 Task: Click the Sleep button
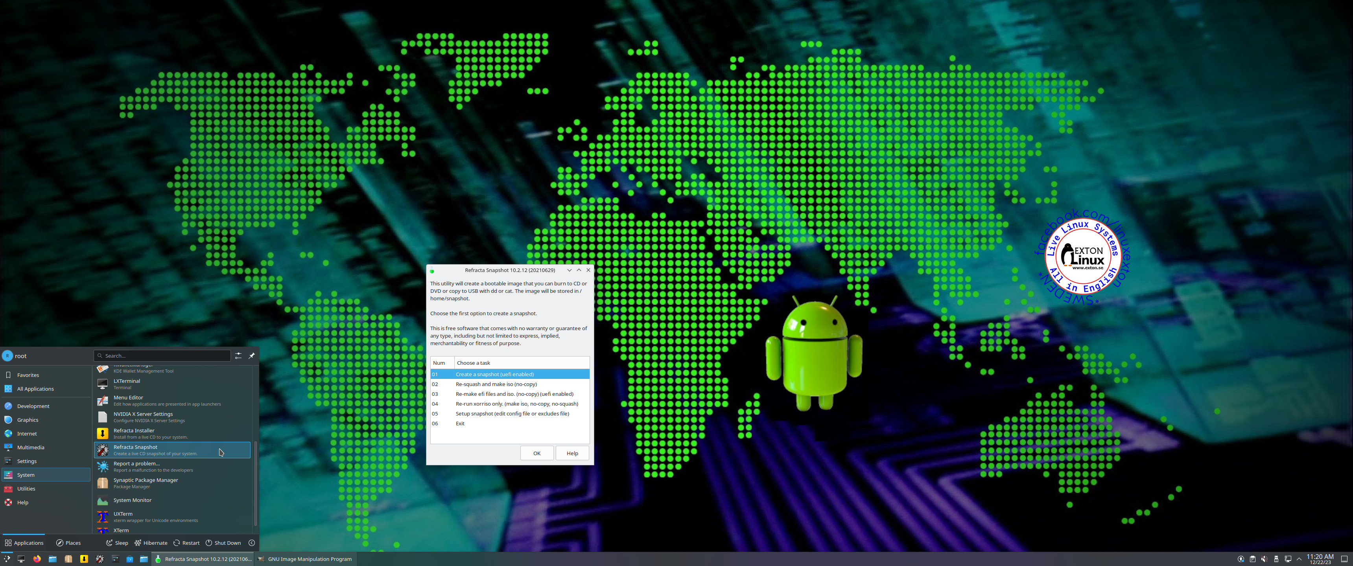pyautogui.click(x=116, y=543)
